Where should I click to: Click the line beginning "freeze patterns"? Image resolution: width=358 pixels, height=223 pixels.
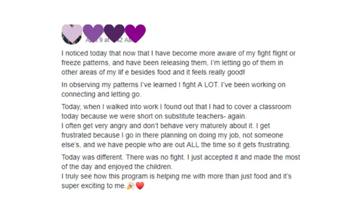click(x=172, y=63)
